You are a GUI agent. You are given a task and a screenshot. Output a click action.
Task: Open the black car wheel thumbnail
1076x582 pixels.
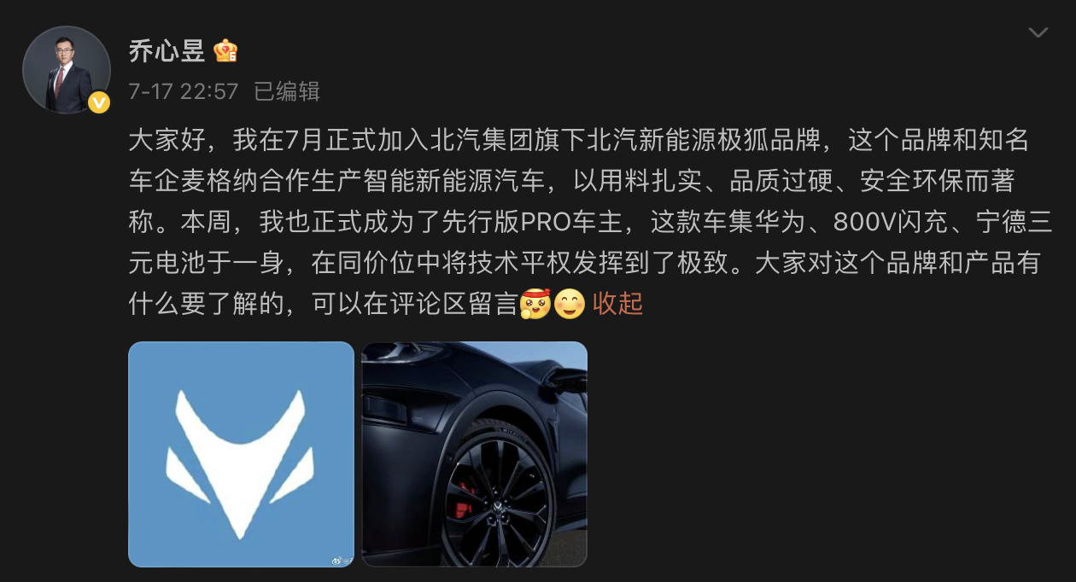tap(475, 454)
